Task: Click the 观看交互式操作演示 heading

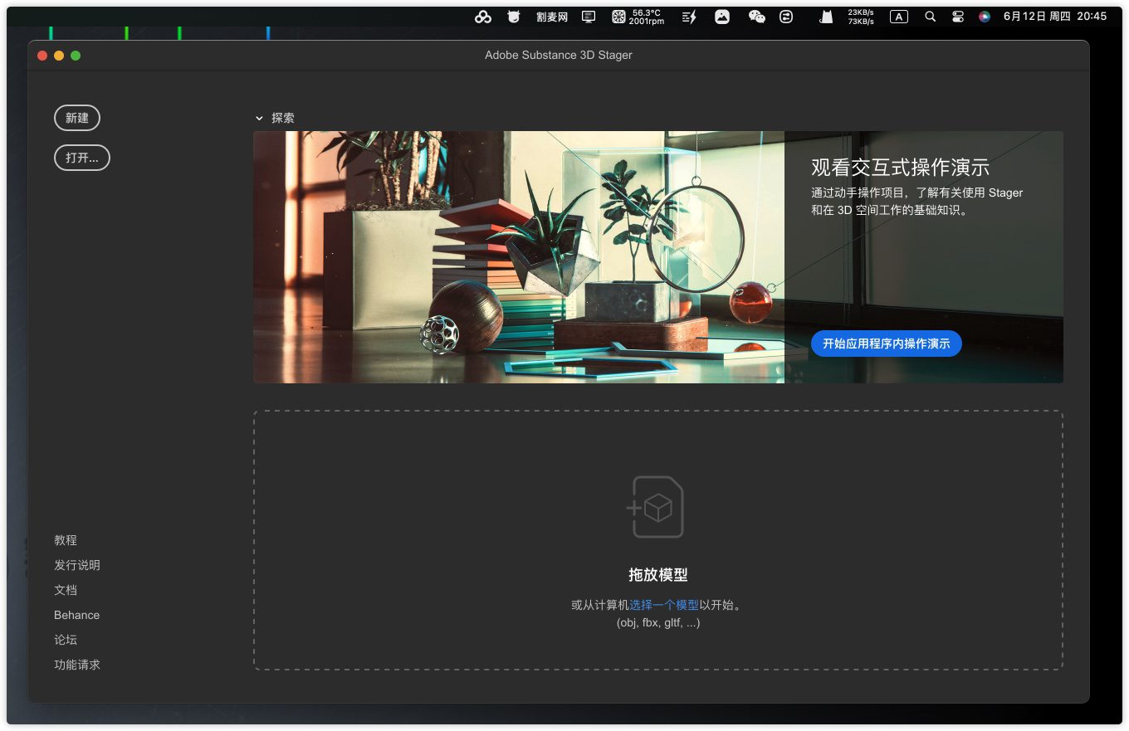Action: (x=901, y=167)
